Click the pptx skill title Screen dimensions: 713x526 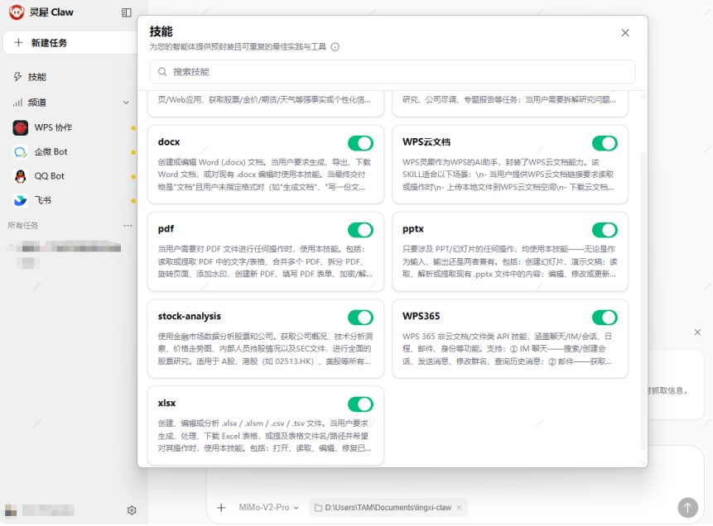(413, 229)
